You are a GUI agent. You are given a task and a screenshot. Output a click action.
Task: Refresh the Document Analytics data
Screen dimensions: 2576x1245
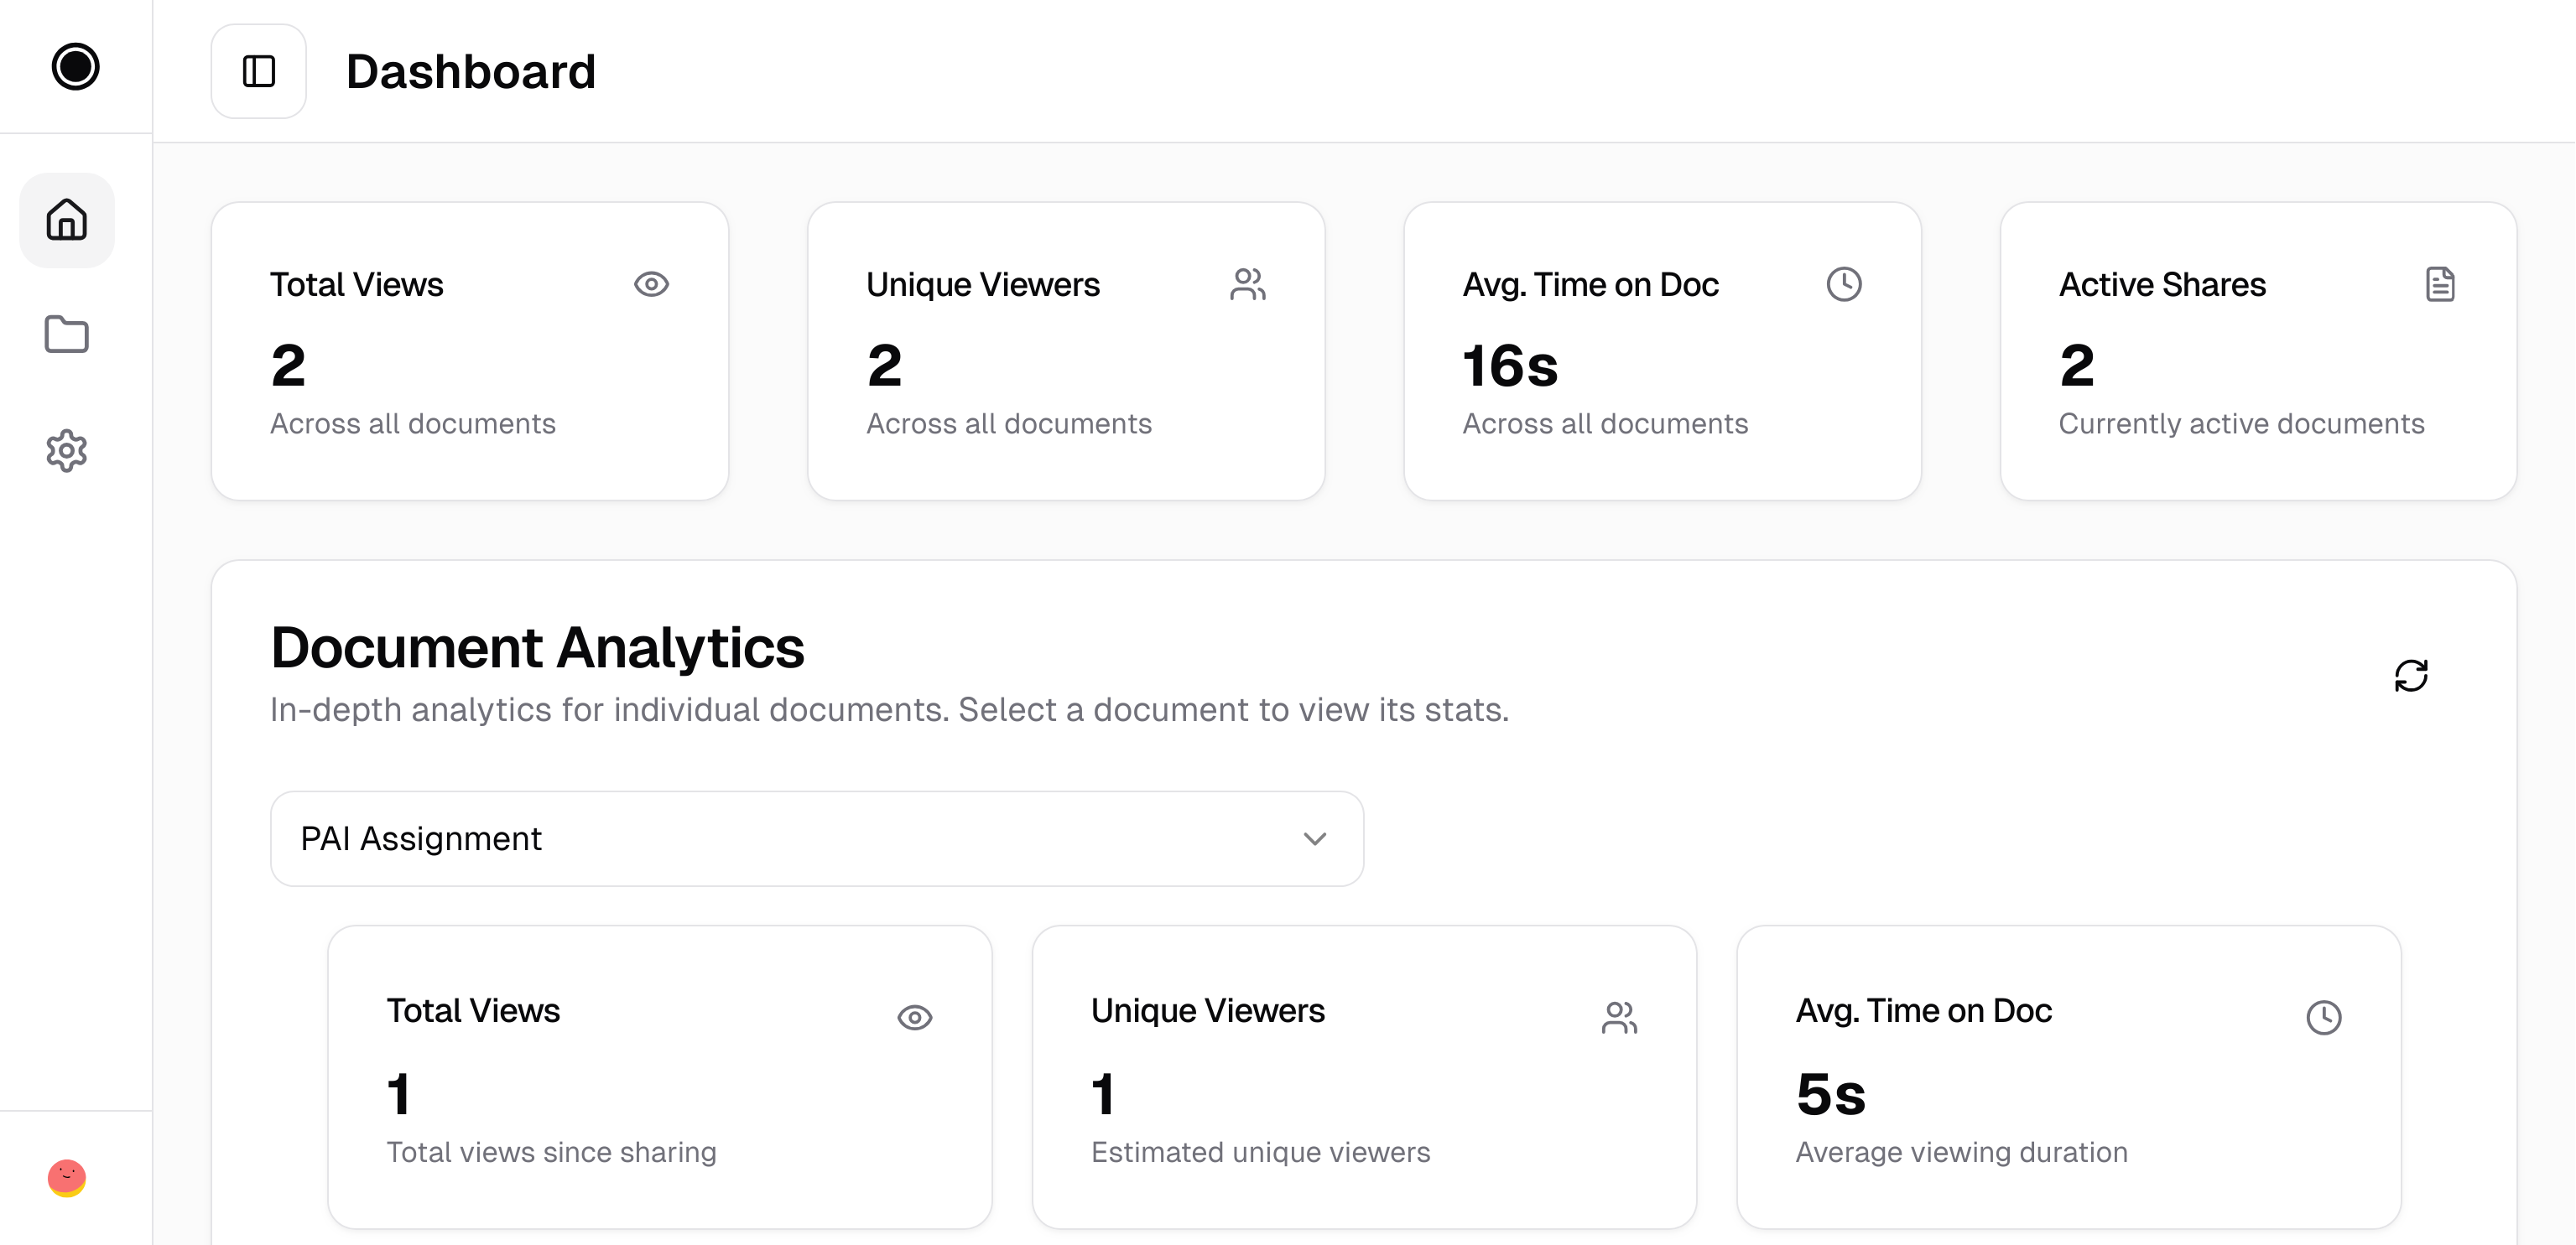coord(2411,676)
